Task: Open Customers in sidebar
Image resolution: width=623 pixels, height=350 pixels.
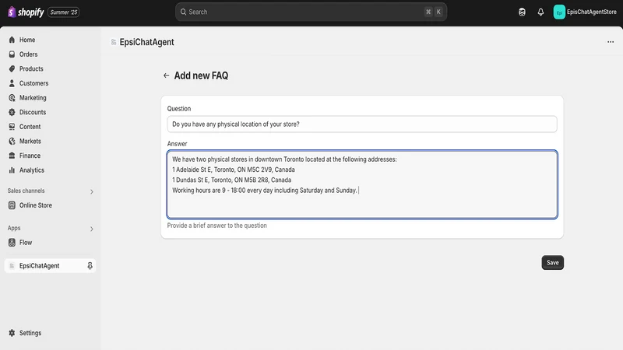Action: [33, 83]
